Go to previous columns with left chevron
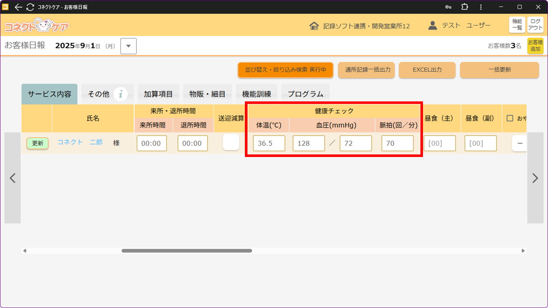Viewport: 548px width, 308px height. point(12,178)
